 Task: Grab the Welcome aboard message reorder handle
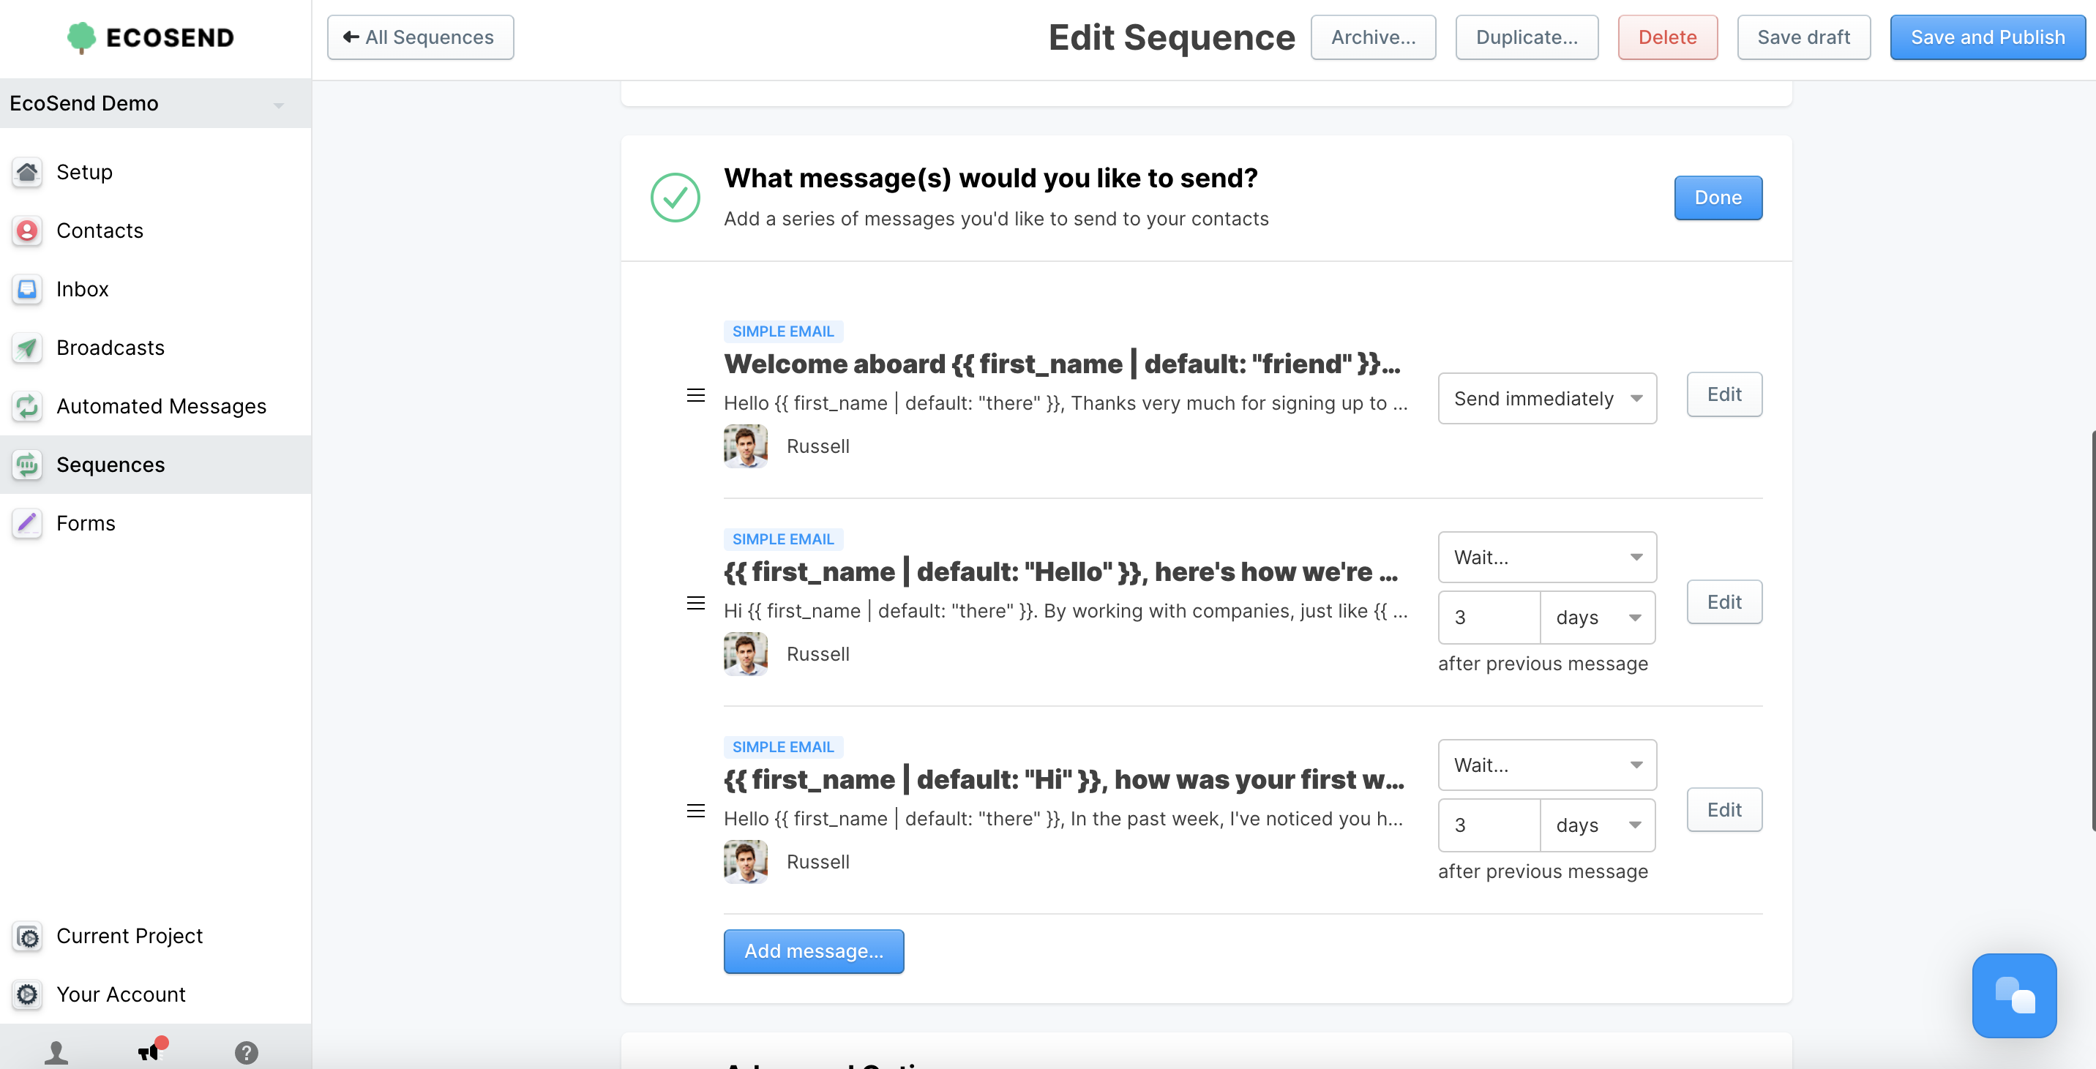(696, 395)
